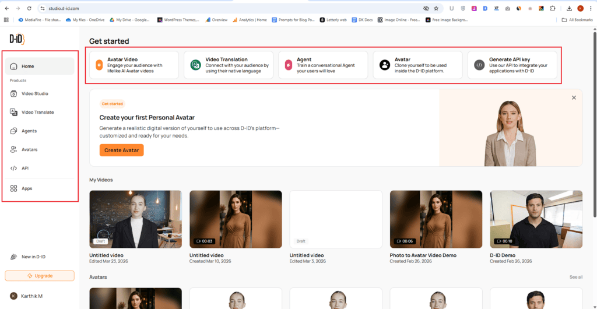The width and height of the screenshot is (597, 309).
Task: Open the Overview bookmark
Action: 216,20
